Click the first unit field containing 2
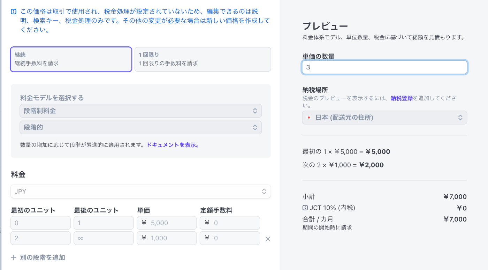Image resolution: width=488 pixels, height=270 pixels. click(x=40, y=238)
